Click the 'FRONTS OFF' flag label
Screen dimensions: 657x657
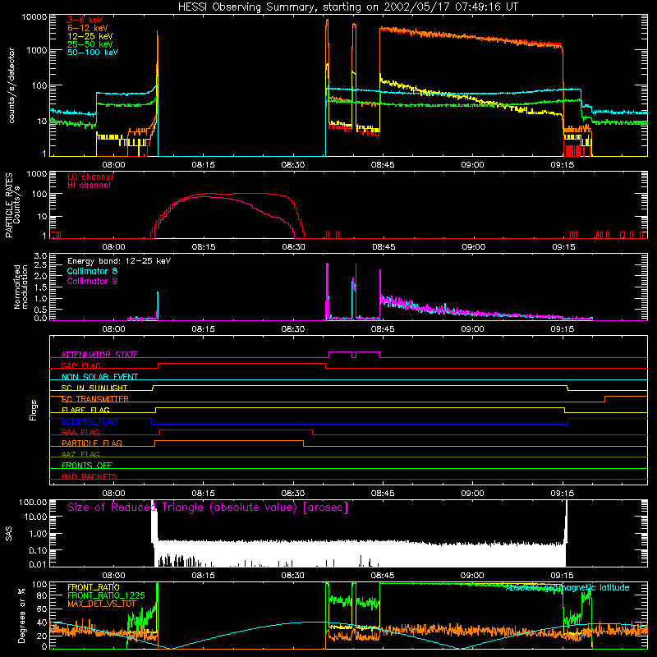click(87, 465)
